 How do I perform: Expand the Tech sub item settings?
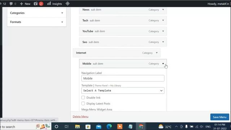click(x=163, y=20)
